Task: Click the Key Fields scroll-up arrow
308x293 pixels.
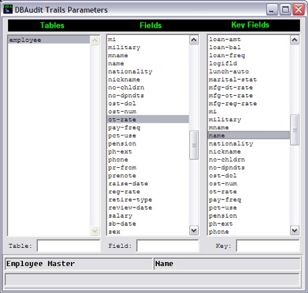Action: click(x=295, y=40)
